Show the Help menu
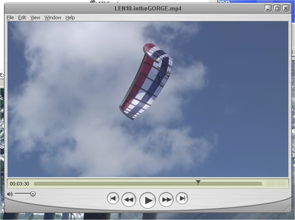This screenshot has height=220, width=295. coord(70,17)
